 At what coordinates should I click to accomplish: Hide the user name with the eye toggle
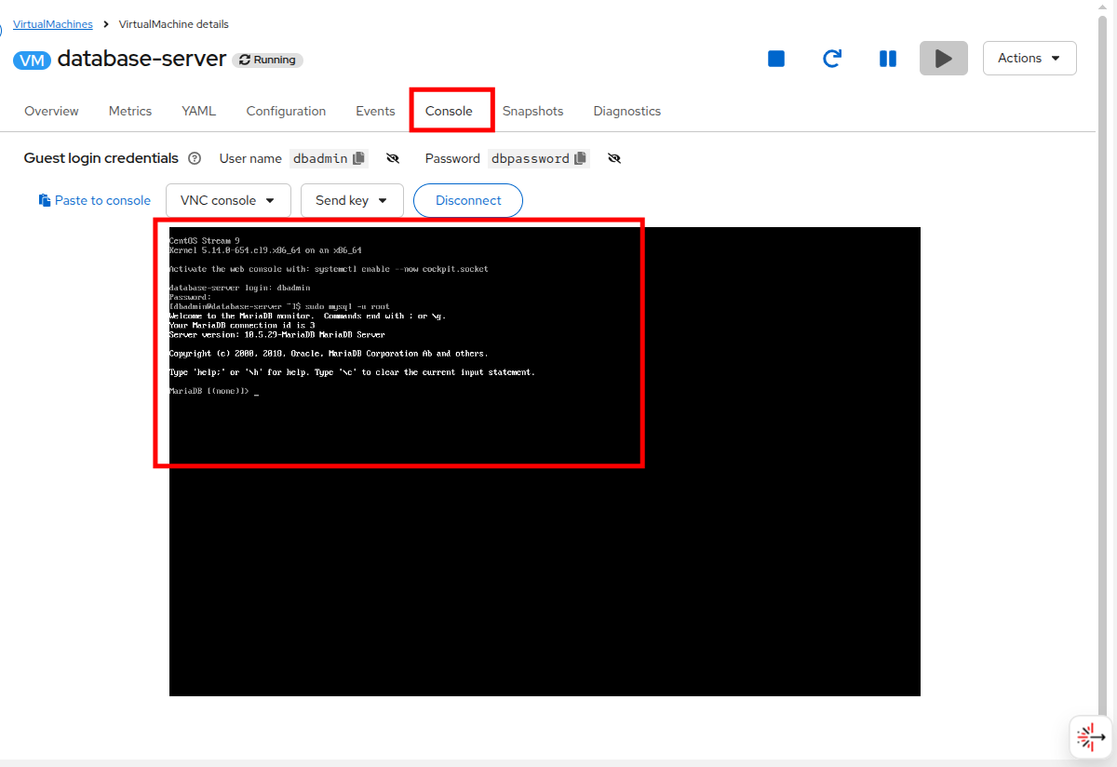[x=393, y=158]
